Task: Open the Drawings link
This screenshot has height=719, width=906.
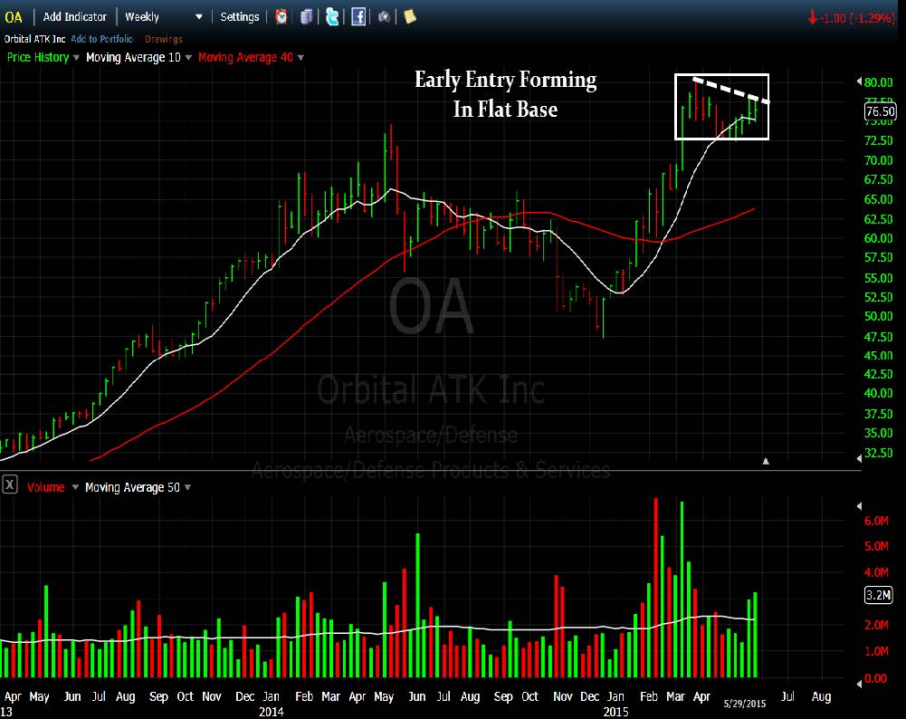Action: coord(164,39)
